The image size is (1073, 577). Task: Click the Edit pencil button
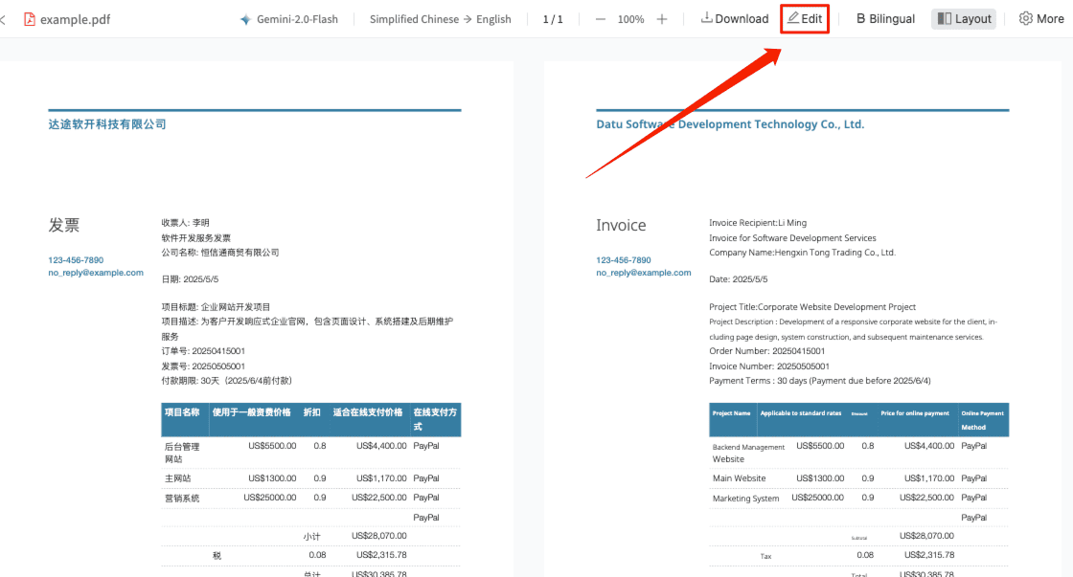tap(805, 18)
